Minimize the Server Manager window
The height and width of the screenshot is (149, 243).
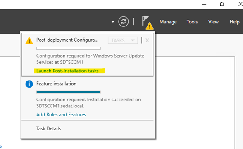204,4
